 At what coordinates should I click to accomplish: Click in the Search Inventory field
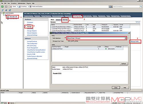[x=126, y=7]
